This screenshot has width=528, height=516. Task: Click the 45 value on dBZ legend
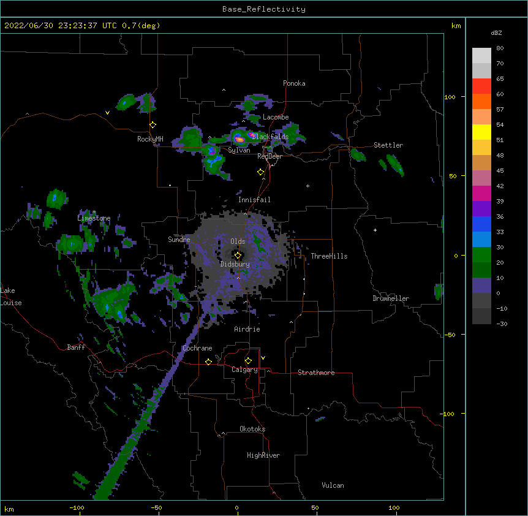click(x=500, y=171)
